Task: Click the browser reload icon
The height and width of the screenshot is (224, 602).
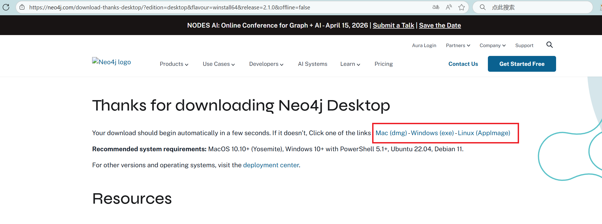Action: click(6, 7)
